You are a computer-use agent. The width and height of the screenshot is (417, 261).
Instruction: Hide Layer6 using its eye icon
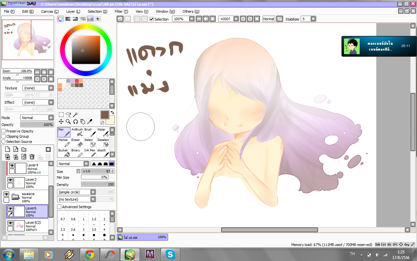pyautogui.click(x=10, y=209)
